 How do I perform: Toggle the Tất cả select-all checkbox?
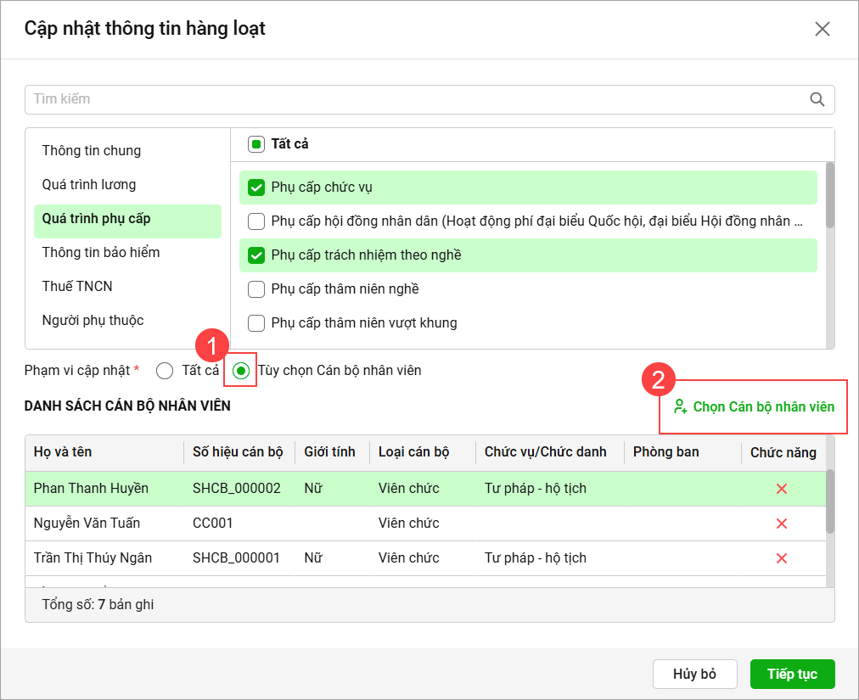(256, 144)
